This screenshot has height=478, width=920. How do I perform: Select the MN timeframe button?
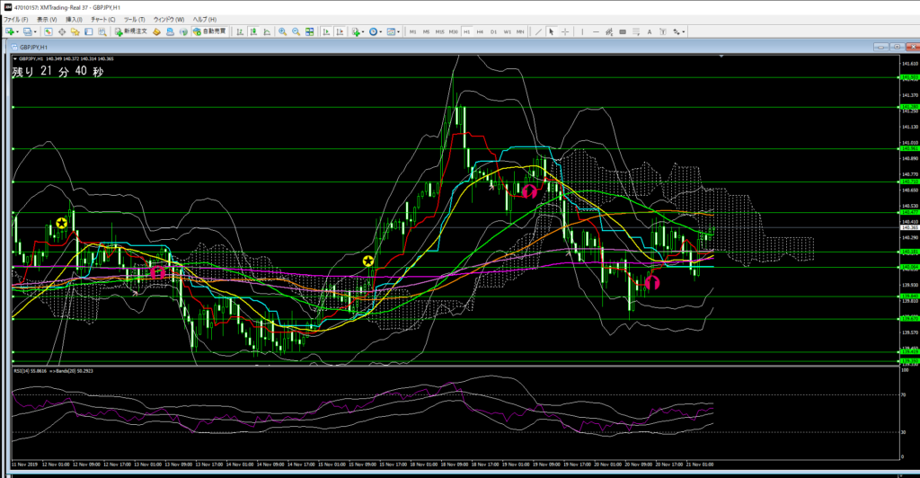(x=520, y=31)
